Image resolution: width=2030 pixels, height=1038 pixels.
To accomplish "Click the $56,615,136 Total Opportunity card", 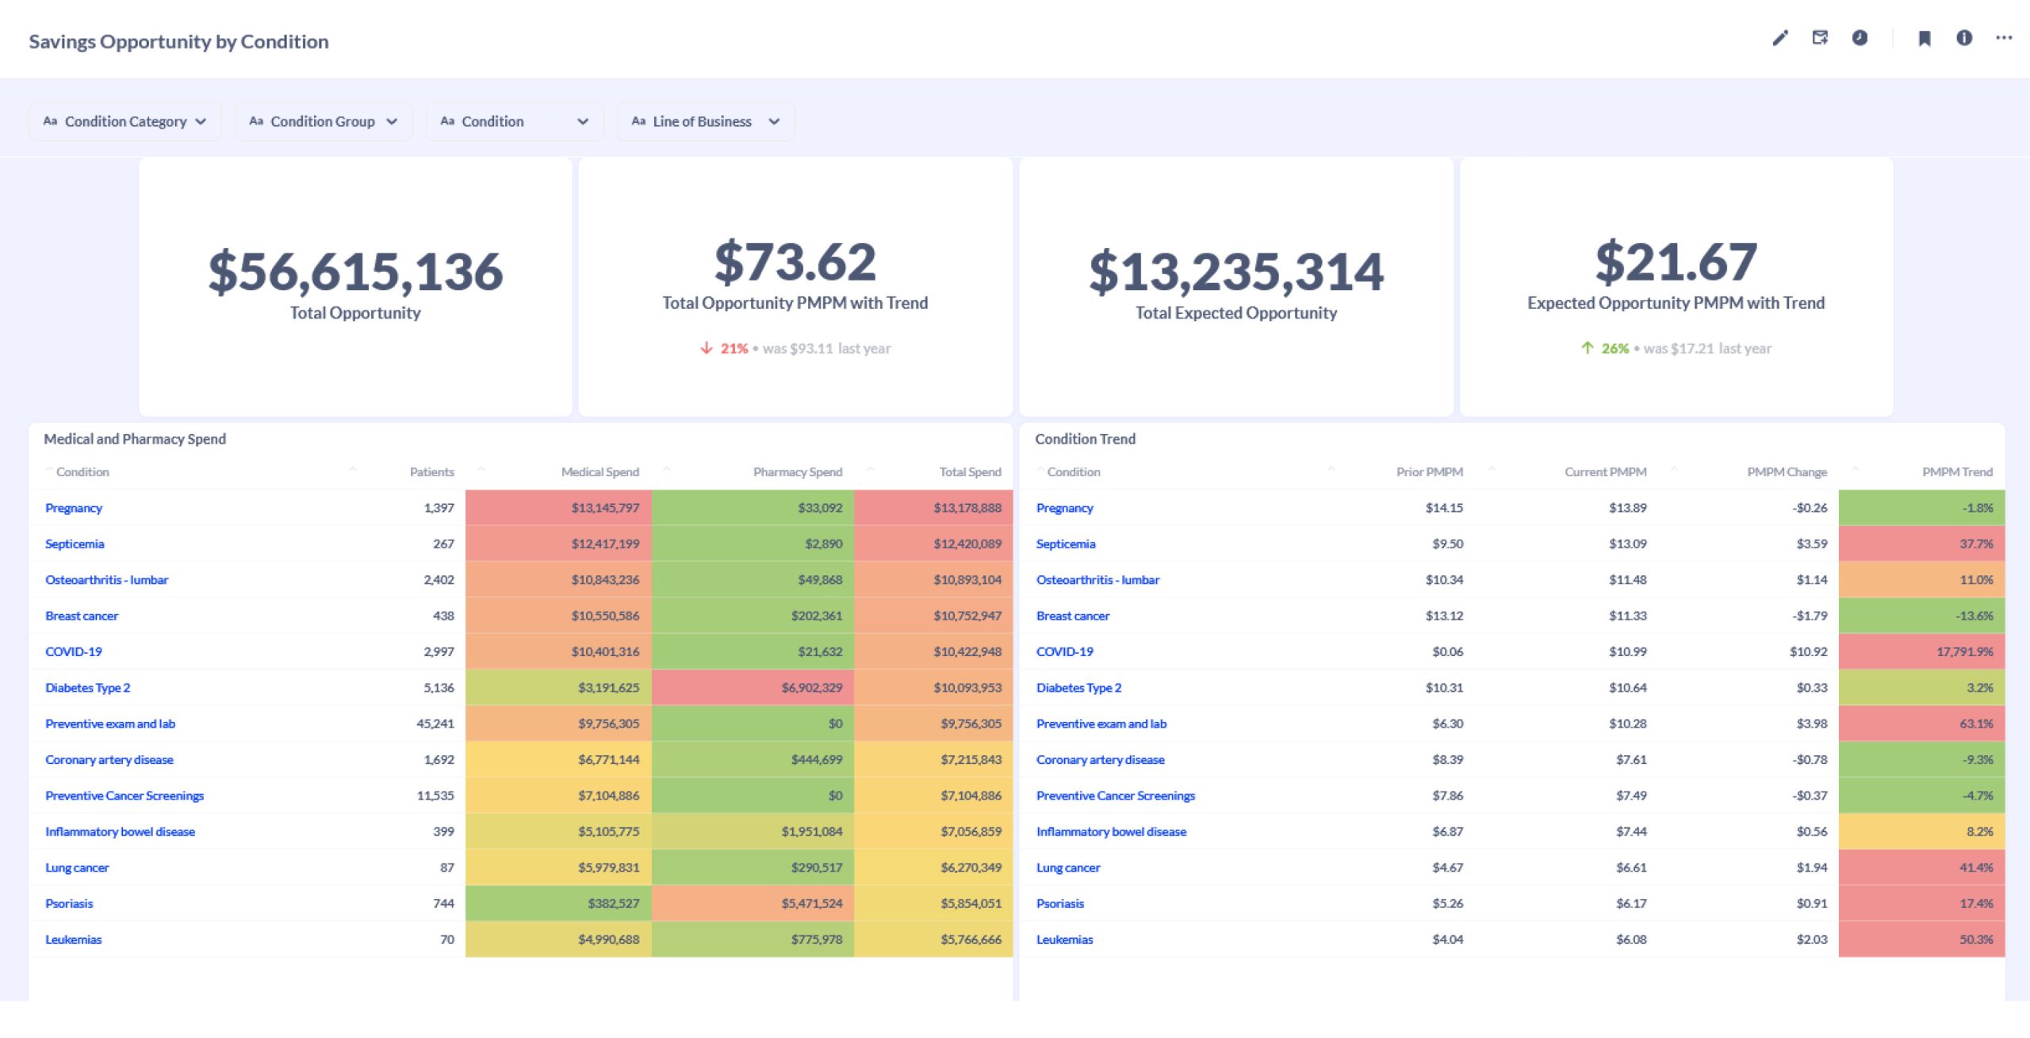I will [x=355, y=286].
